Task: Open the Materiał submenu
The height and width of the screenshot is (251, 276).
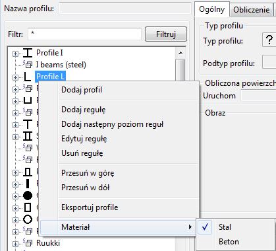Action: point(118,227)
